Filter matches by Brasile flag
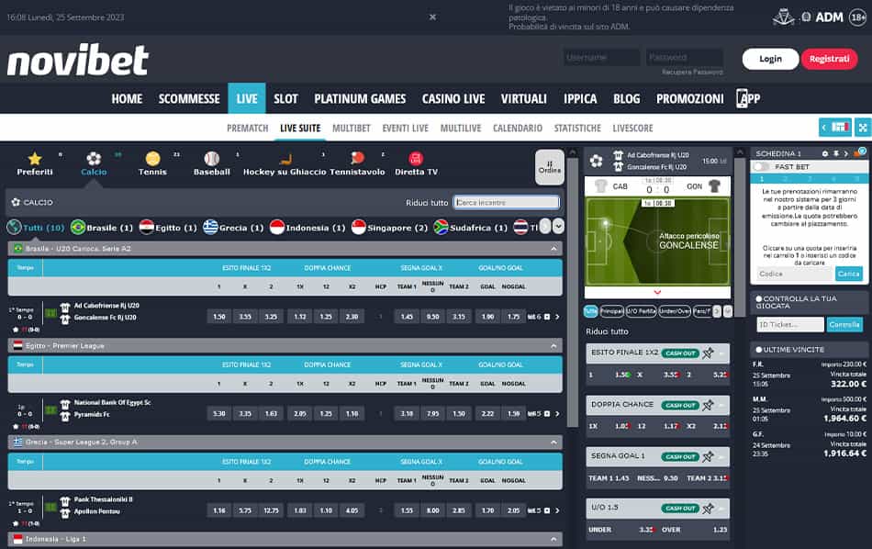This screenshot has height=549, width=872. 78,227
